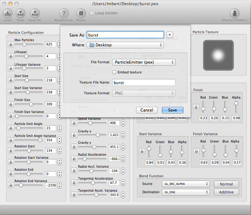
Task: Click the Load toolbar icon
Action: pyautogui.click(x=7, y=13)
